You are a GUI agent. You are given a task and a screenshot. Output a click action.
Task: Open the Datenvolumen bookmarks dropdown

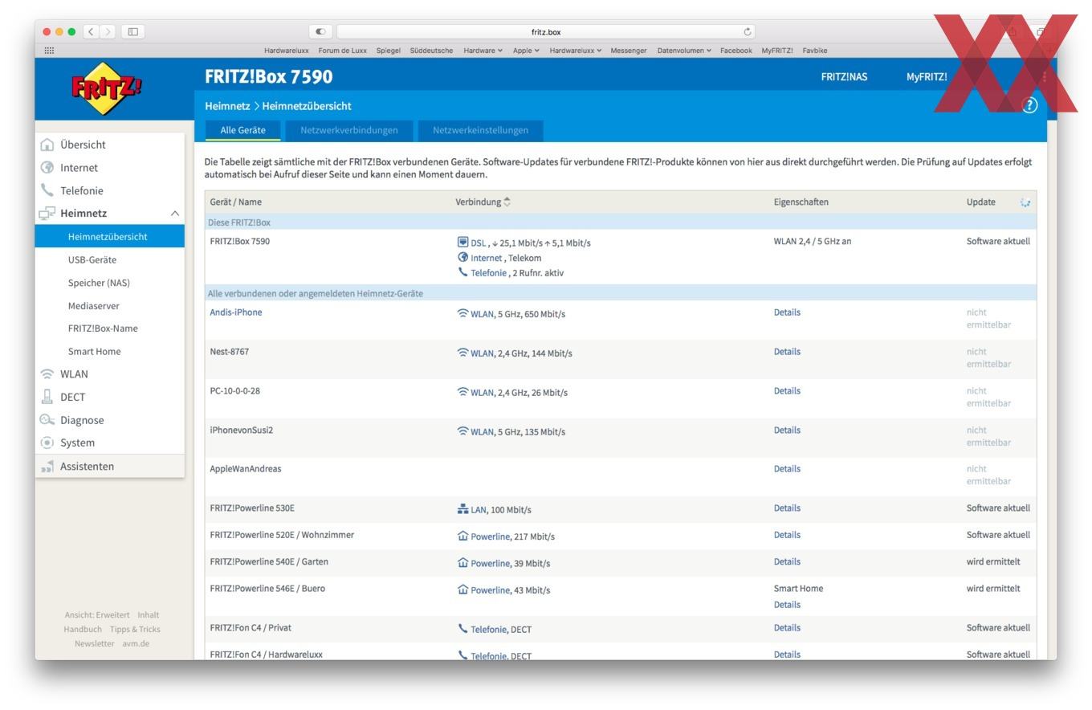point(684,51)
